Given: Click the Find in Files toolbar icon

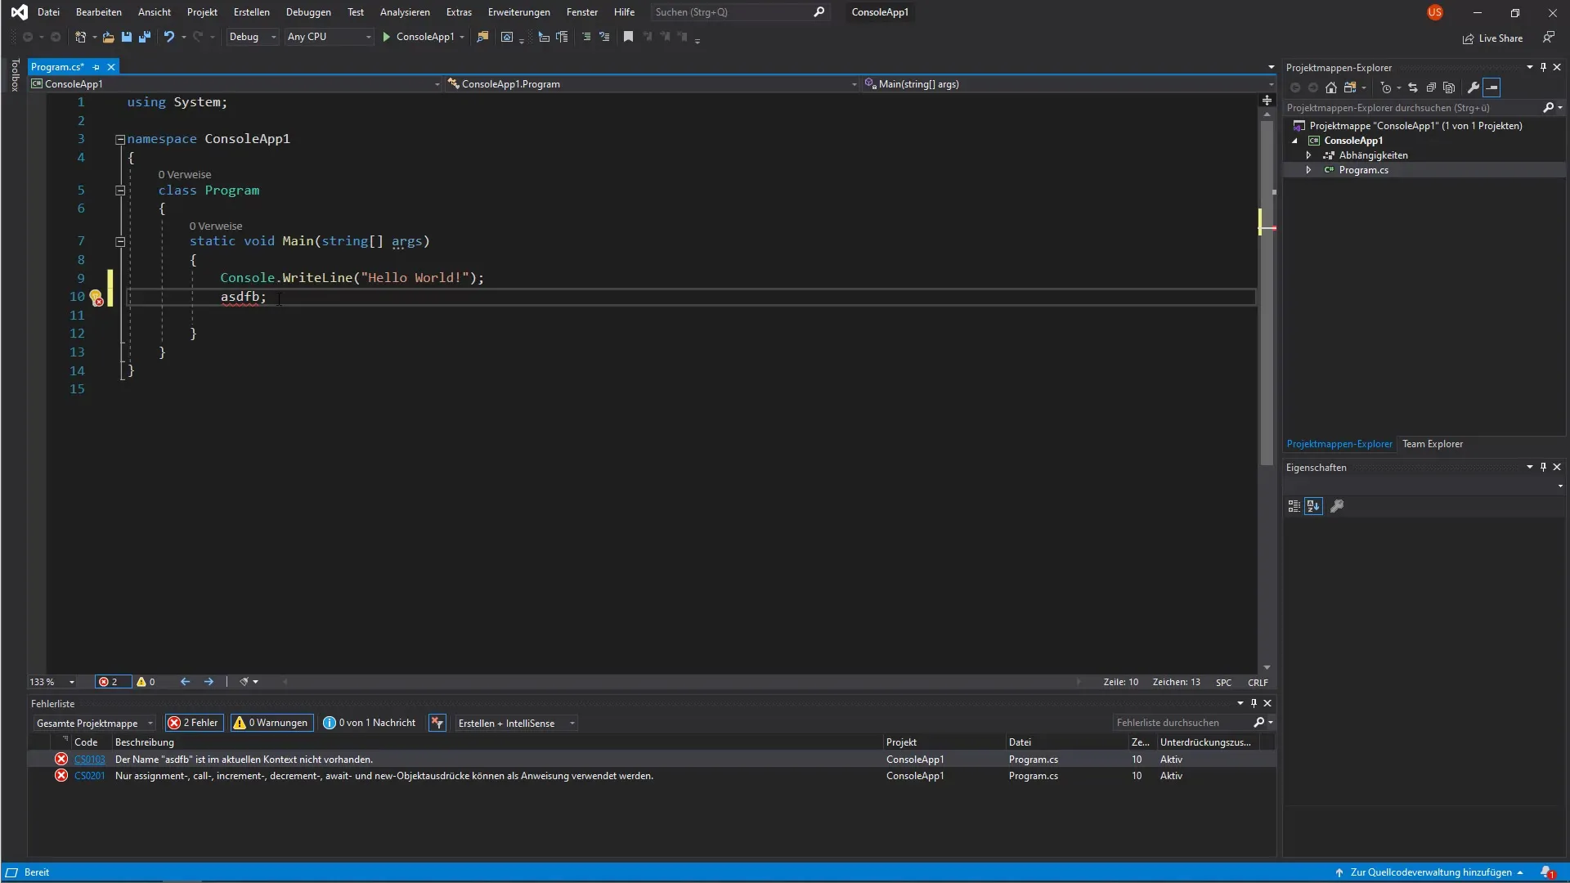Looking at the screenshot, I should point(482,37).
